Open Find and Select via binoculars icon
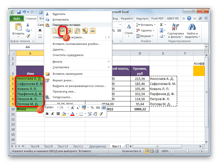218x164 pixels. click(192, 27)
